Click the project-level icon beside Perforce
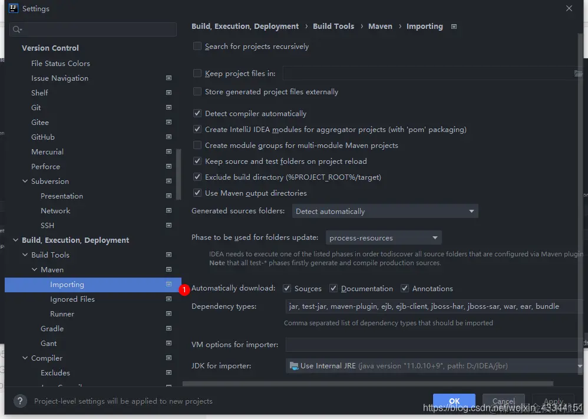The image size is (588, 419). click(x=169, y=166)
